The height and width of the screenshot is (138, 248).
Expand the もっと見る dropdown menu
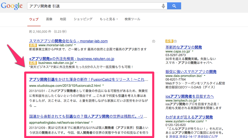click(109, 19)
